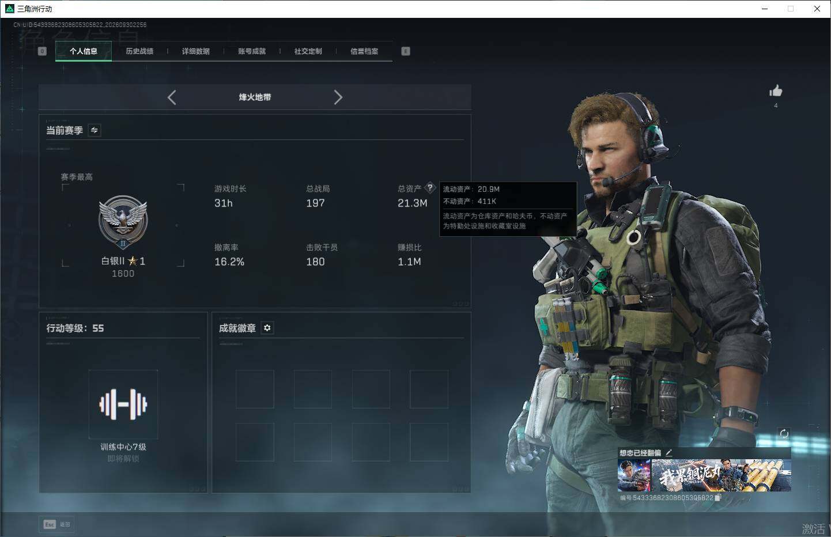831x537 pixels.
Task: Click the 21.3M total assets value
Action: (x=413, y=203)
